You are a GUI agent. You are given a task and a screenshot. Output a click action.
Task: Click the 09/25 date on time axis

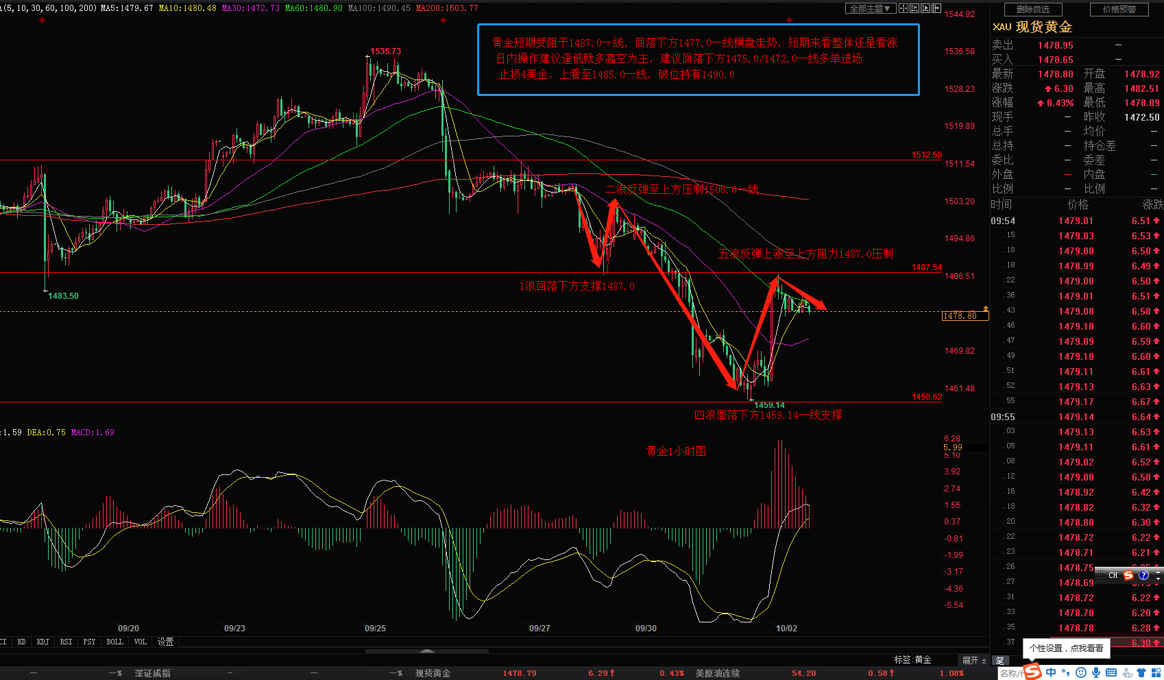[x=375, y=629]
